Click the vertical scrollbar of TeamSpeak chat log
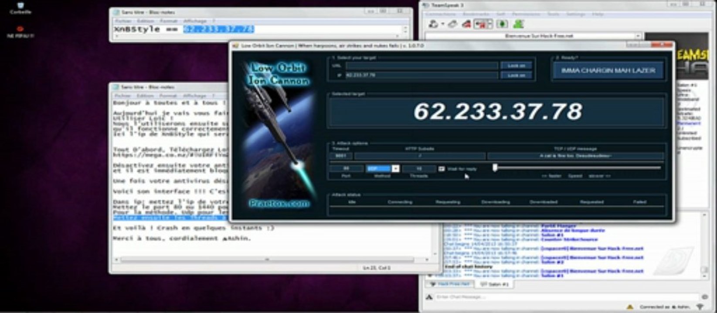This screenshot has height=313, width=717. pyautogui.click(x=704, y=245)
